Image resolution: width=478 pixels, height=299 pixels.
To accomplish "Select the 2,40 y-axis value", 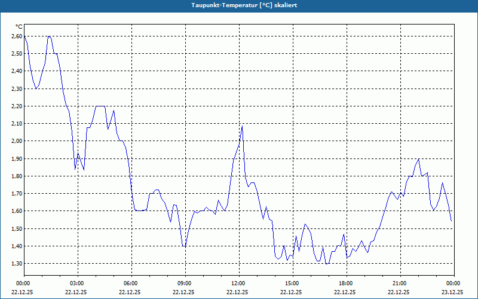I will click(x=17, y=71).
